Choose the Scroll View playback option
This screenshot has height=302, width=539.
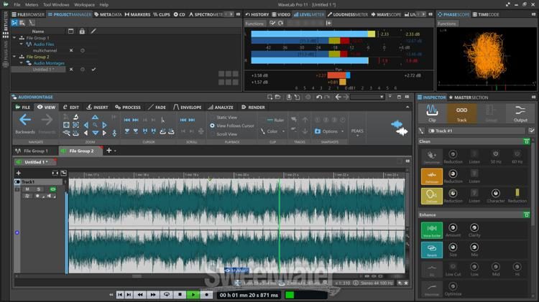(x=226, y=134)
